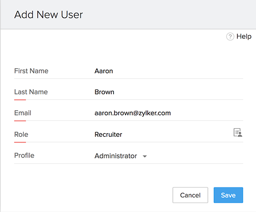Save the new user
Screen dimensions: 256x212
[228, 195]
